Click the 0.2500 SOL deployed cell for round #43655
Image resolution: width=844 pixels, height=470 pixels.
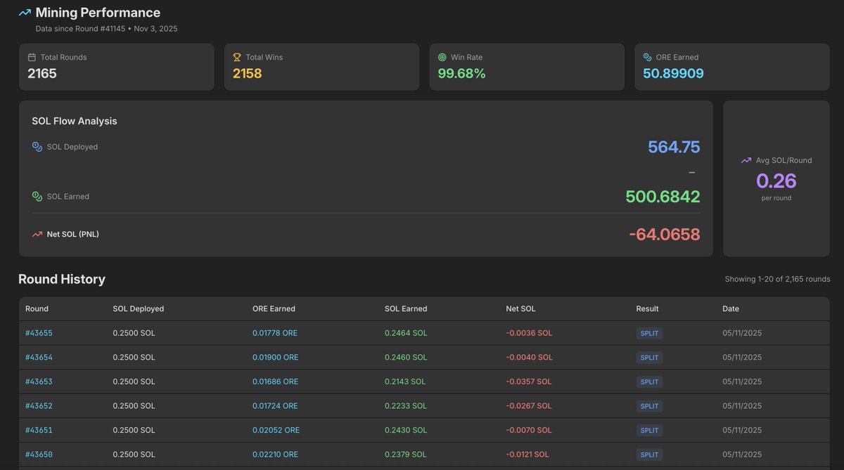[134, 333]
